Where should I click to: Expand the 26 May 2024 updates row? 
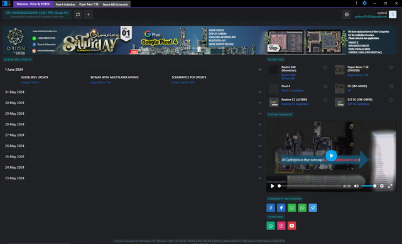133,146
